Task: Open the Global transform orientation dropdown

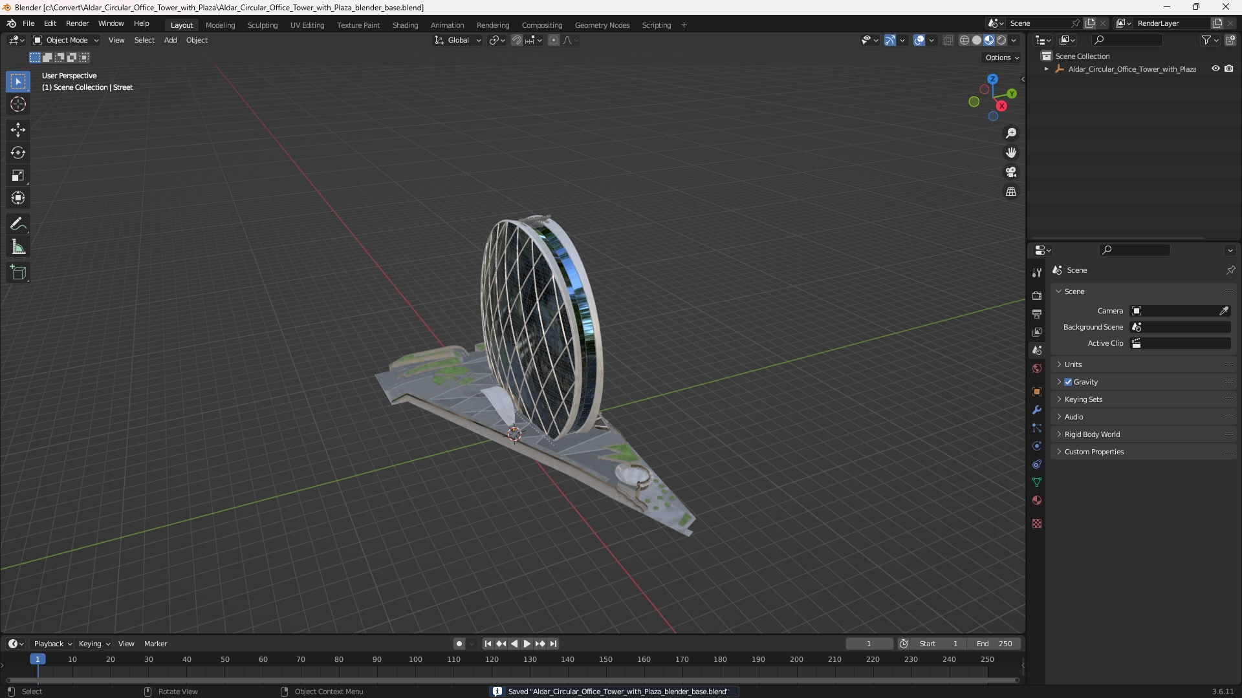Action: (x=458, y=40)
